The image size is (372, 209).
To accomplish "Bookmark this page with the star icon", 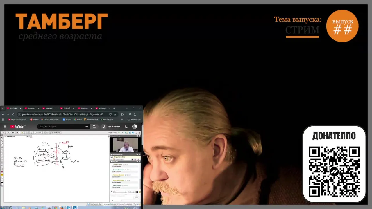I will pos(115,114).
